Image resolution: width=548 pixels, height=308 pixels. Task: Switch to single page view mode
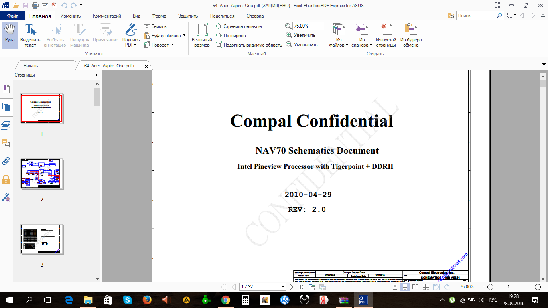(x=395, y=287)
